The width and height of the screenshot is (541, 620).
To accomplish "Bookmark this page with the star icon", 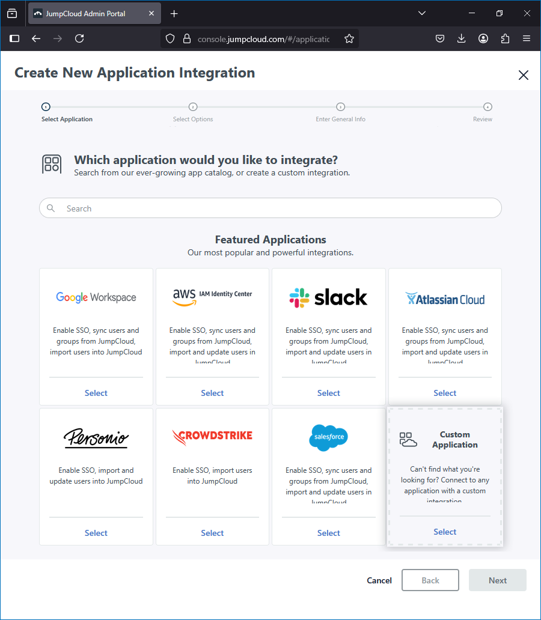I will click(x=349, y=38).
